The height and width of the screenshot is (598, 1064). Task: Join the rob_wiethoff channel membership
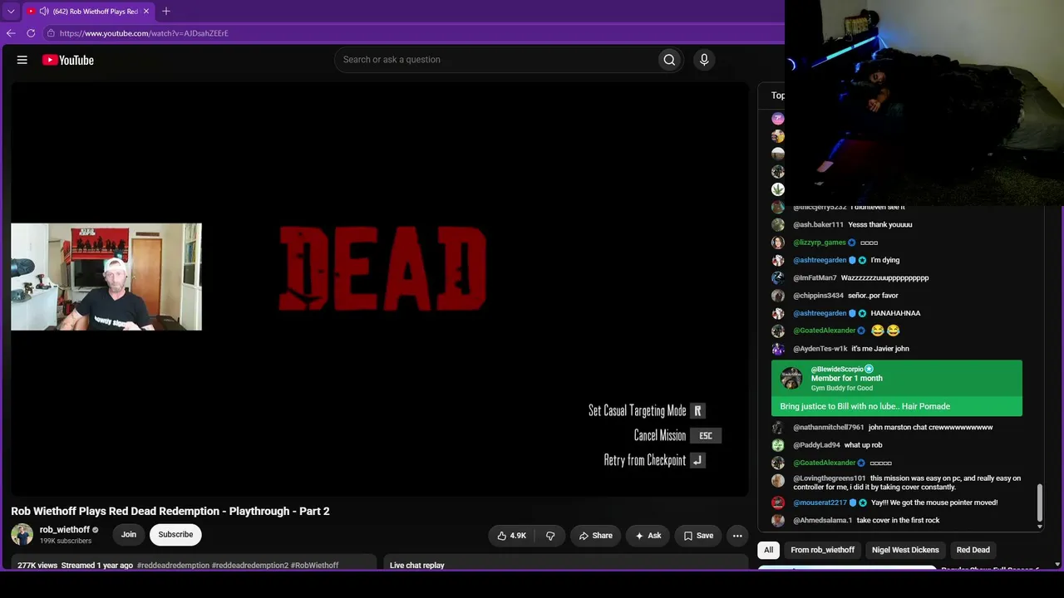pyautogui.click(x=129, y=535)
